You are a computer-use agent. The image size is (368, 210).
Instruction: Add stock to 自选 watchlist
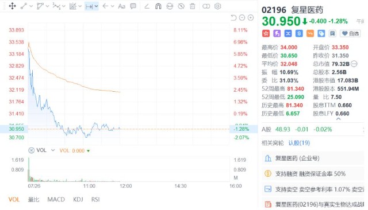[350, 33]
